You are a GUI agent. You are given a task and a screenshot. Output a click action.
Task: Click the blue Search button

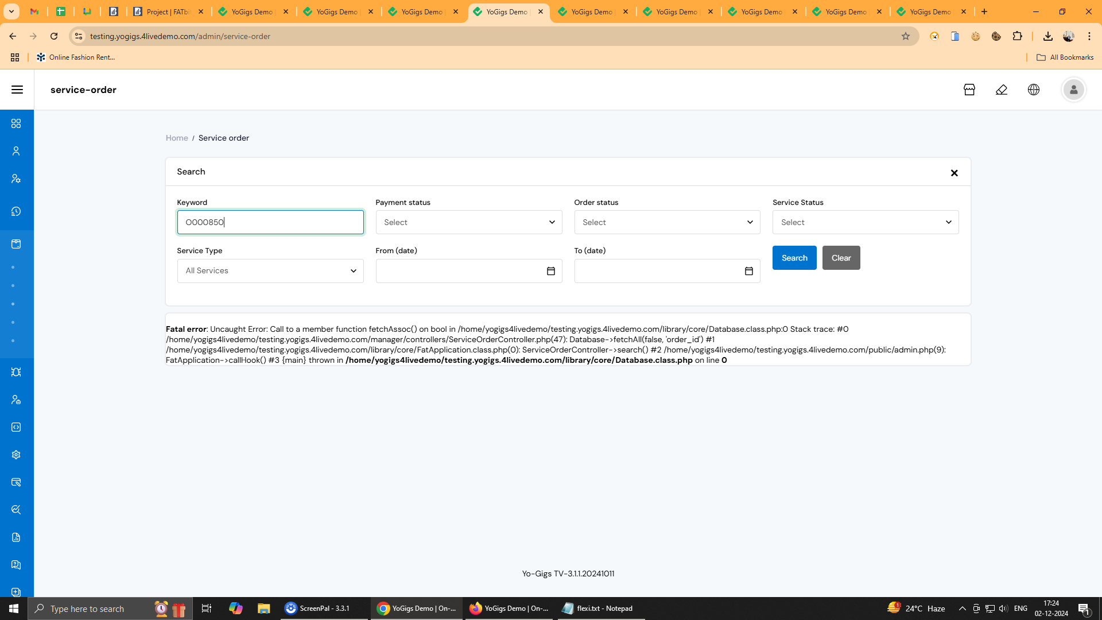[x=794, y=258]
